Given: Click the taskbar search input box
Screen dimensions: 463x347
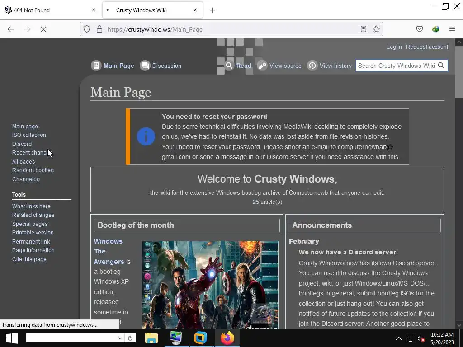Looking at the screenshot, I should click(x=71, y=338).
